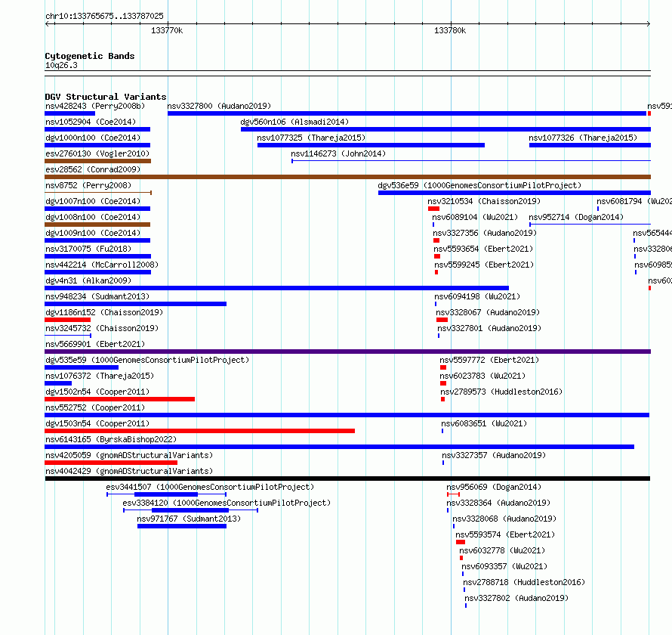Click nsv3327356 (Audano2019) variant text
This screenshot has height=635, width=672.
click(485, 233)
